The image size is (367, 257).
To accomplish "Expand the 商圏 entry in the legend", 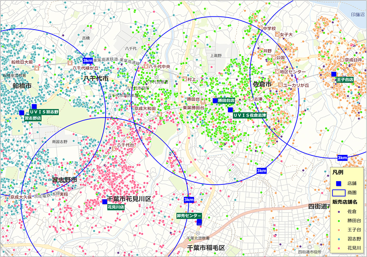I will tap(339, 192).
